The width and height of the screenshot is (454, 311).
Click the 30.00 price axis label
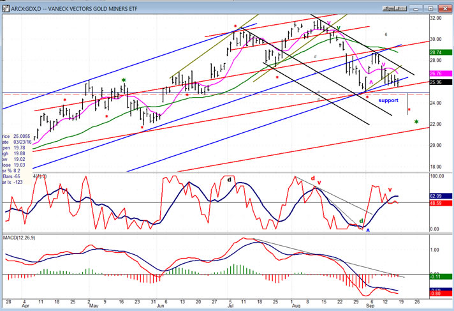coord(436,39)
